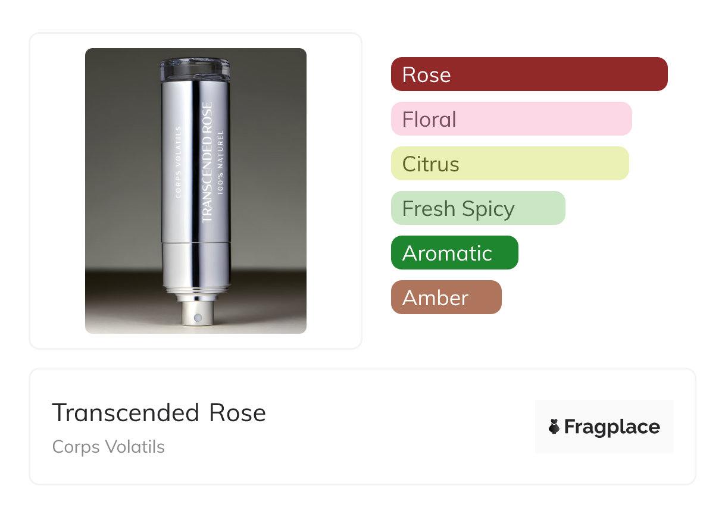725x514 pixels.
Task: Click the ridged collar above the nozzle
Action: [x=196, y=292]
